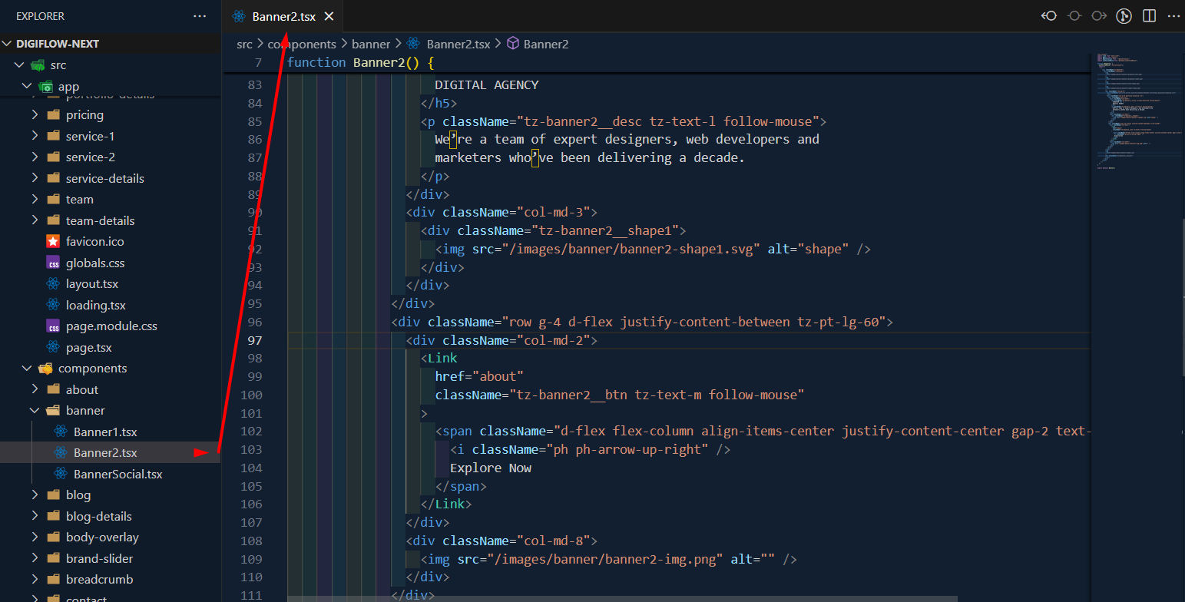Select the Banner2.tsx editor tab
Image resolution: width=1185 pixels, height=602 pixels.
pos(283,16)
